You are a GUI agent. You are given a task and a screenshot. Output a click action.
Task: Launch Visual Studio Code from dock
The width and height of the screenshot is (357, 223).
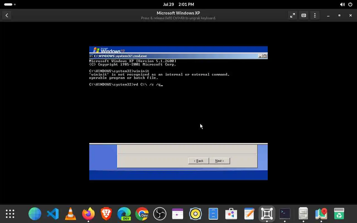pos(53,214)
